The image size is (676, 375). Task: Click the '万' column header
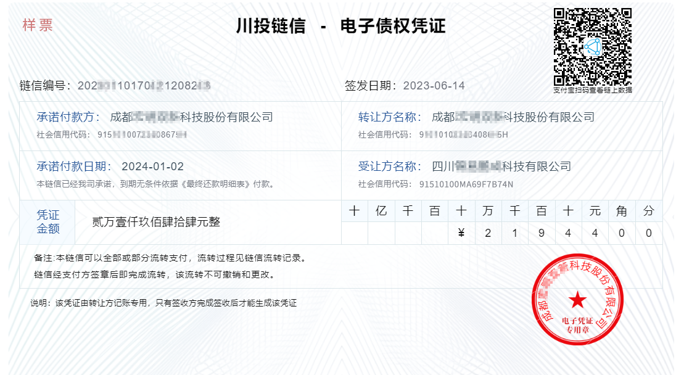pyautogui.click(x=488, y=211)
